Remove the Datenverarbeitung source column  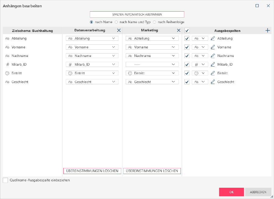119,30
